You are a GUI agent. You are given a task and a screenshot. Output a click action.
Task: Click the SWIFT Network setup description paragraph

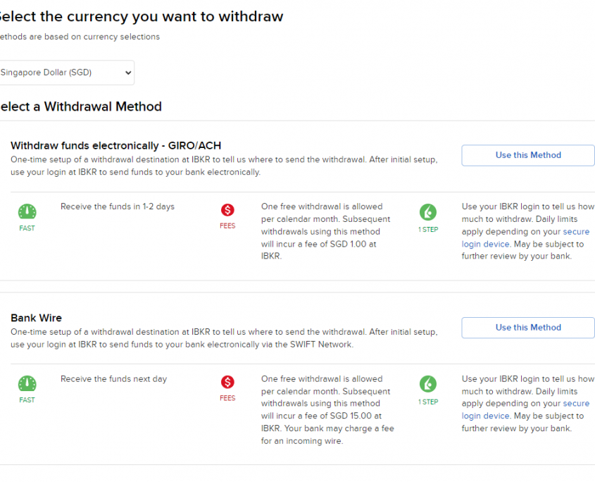click(224, 338)
